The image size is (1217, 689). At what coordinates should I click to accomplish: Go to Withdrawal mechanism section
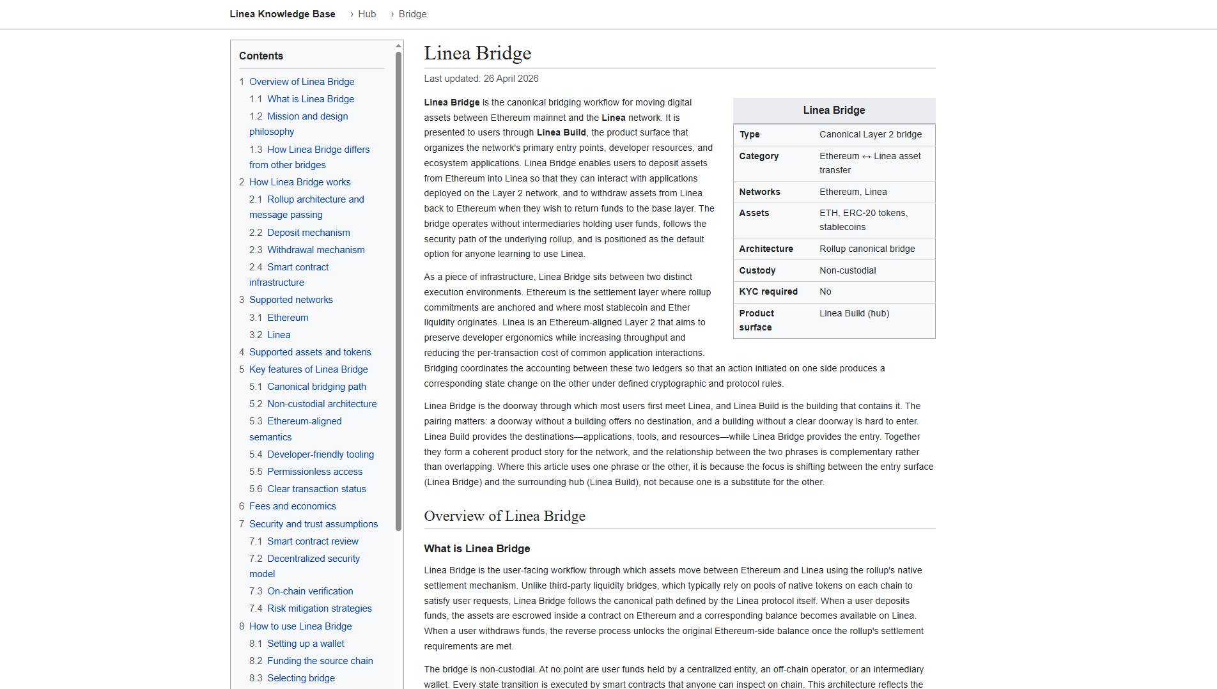pyautogui.click(x=316, y=250)
